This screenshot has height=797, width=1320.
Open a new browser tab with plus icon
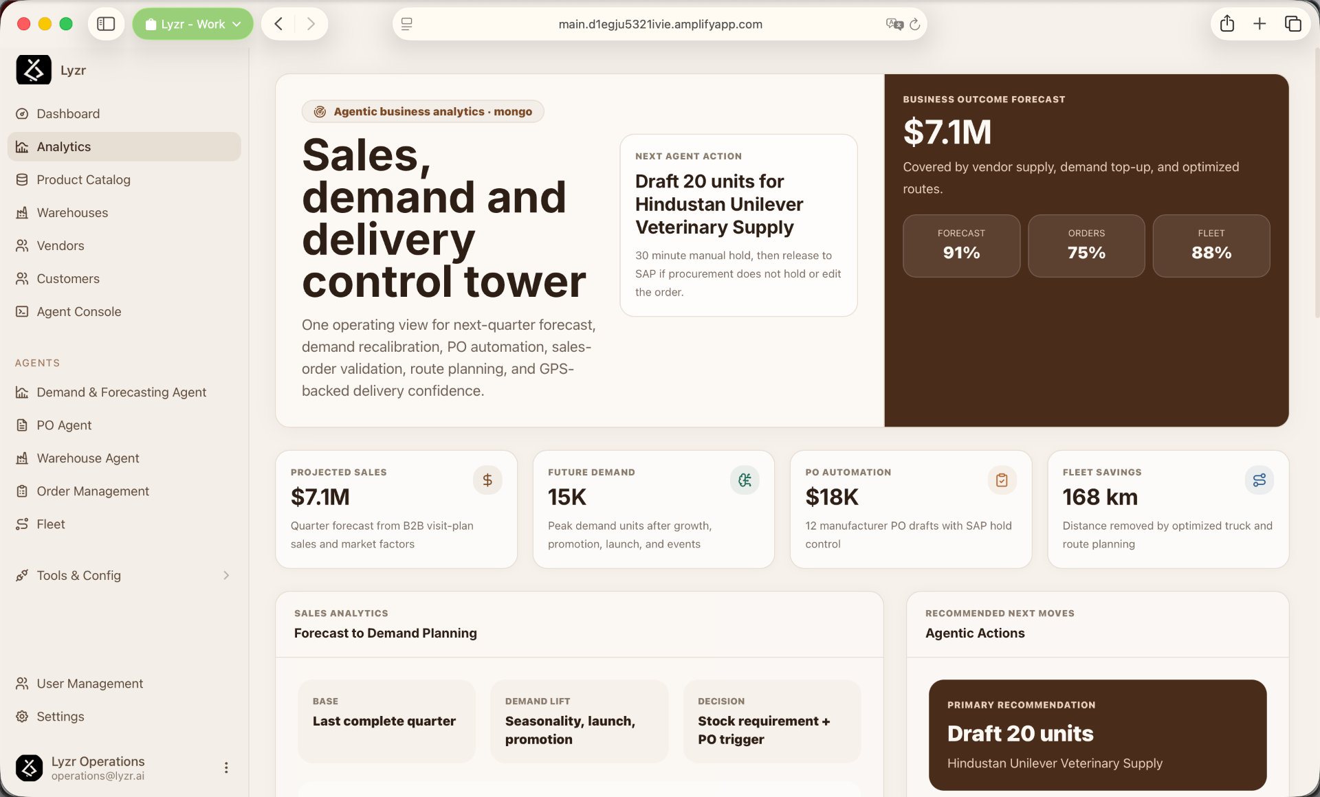point(1259,24)
